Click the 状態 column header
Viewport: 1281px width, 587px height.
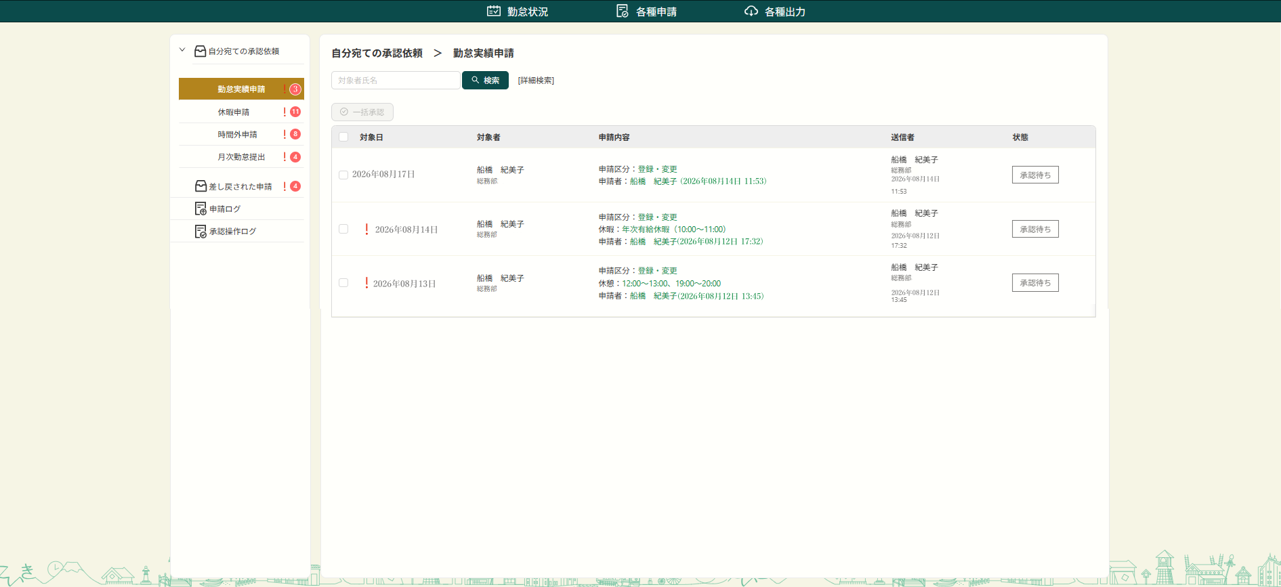click(1020, 137)
